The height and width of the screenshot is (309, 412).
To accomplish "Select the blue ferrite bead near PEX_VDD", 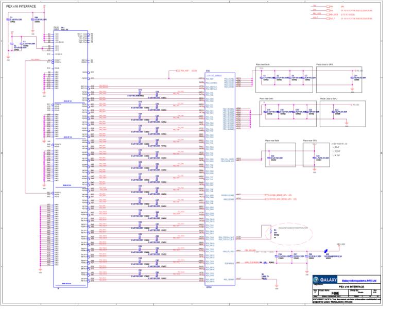I will coord(326,251).
